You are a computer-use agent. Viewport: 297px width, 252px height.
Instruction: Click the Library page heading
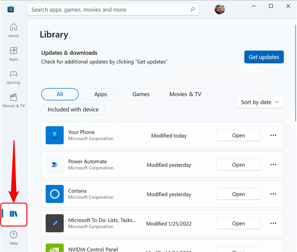(54, 34)
